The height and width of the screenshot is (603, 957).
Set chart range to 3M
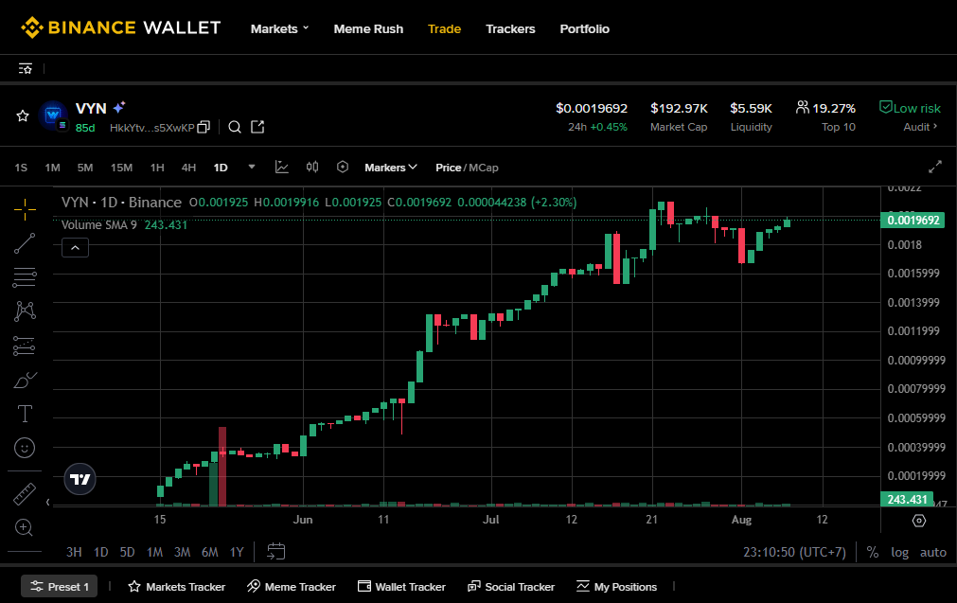(182, 552)
